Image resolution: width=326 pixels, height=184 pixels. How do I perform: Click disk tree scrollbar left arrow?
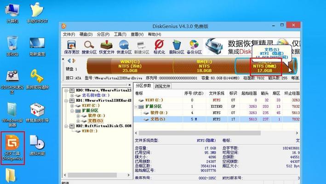[65, 175]
